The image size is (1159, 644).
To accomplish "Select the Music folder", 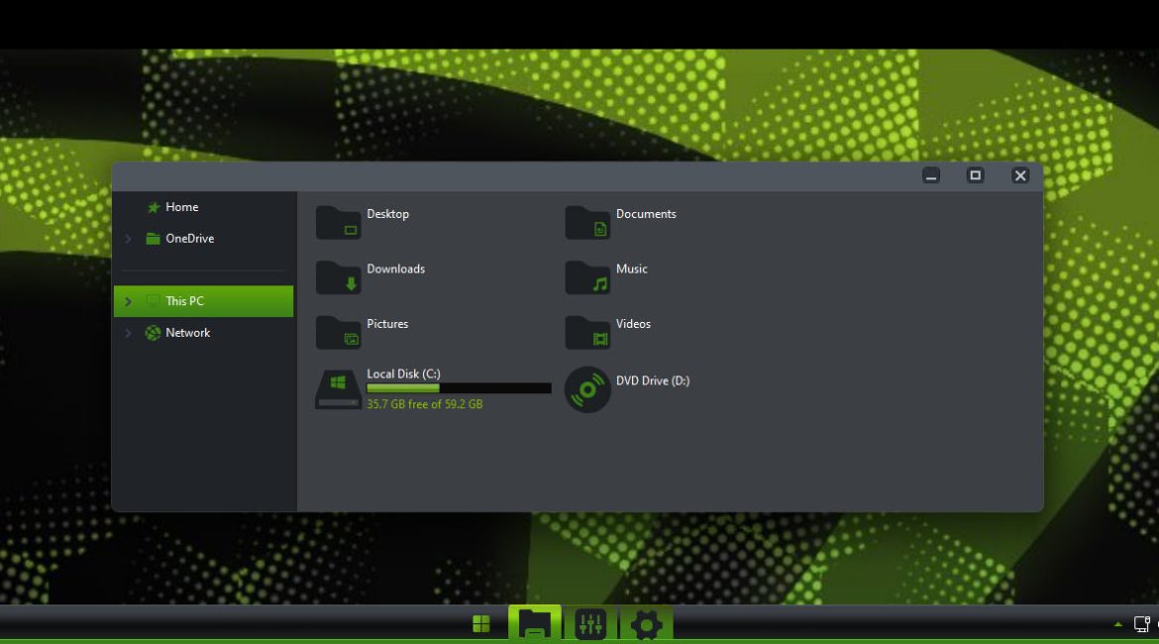I will (587, 277).
